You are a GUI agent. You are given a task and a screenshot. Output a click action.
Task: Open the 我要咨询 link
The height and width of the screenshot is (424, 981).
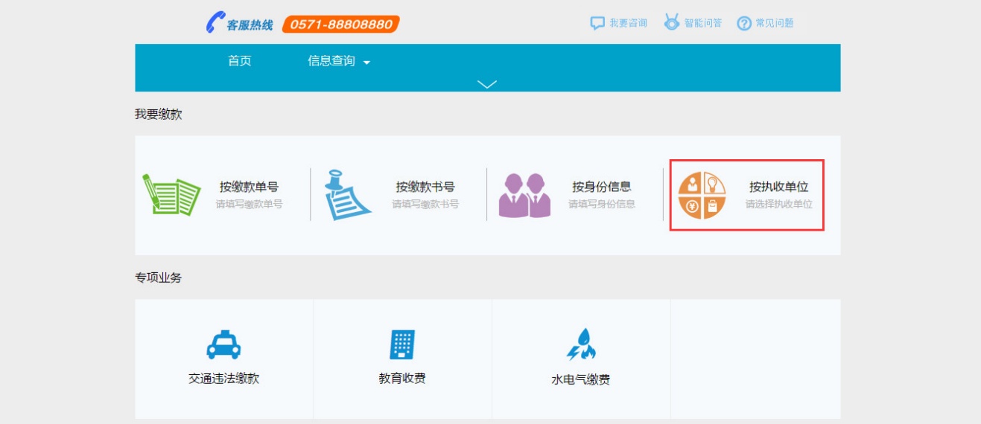click(x=628, y=23)
